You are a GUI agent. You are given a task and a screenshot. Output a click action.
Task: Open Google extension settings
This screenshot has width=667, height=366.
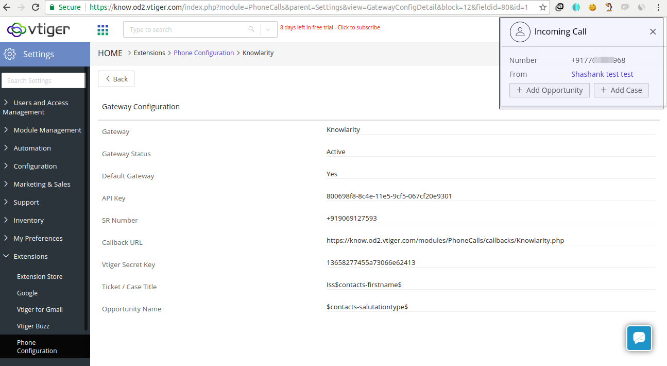click(27, 293)
